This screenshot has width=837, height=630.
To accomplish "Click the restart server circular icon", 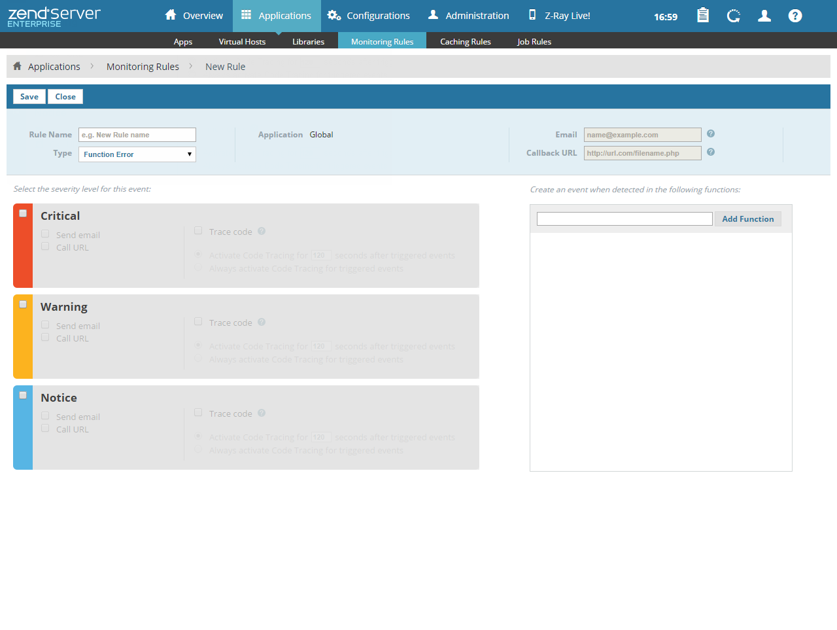I will click(x=734, y=16).
